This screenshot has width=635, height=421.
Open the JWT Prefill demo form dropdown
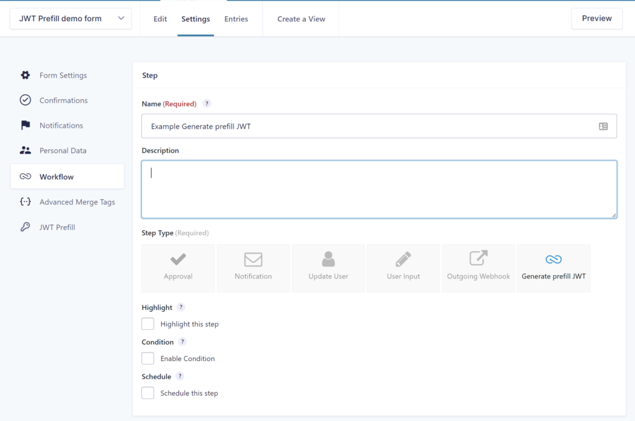tap(71, 19)
